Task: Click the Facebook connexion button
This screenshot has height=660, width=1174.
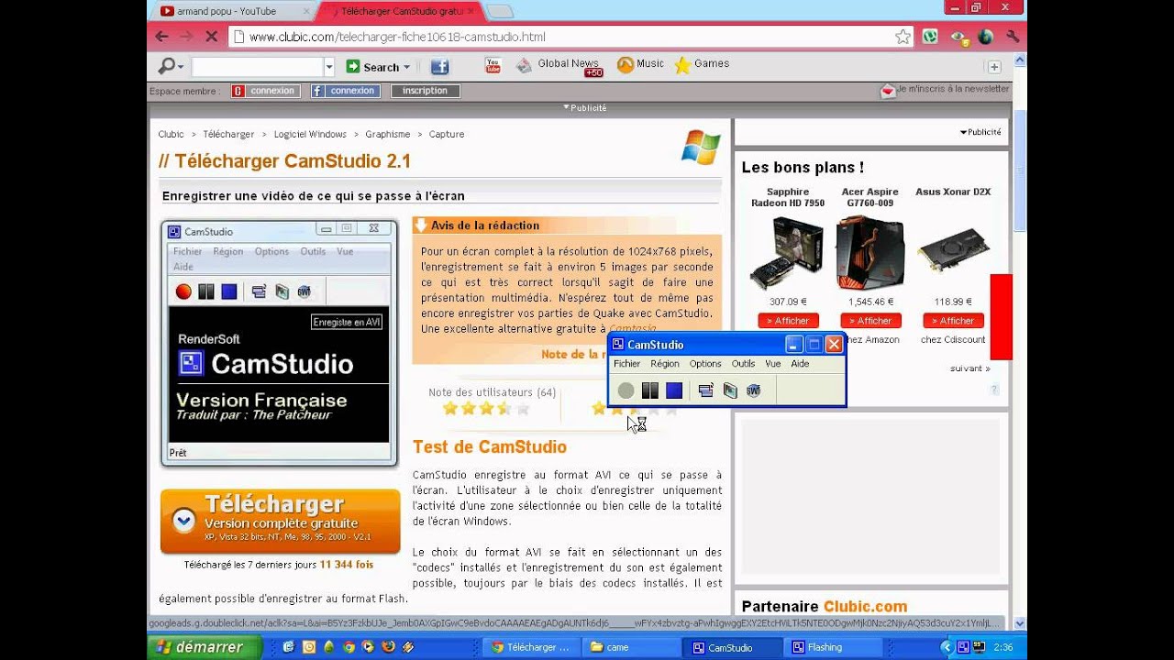Action: pos(344,91)
